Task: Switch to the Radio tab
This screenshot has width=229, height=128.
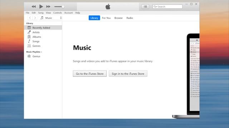Action: (x=130, y=18)
